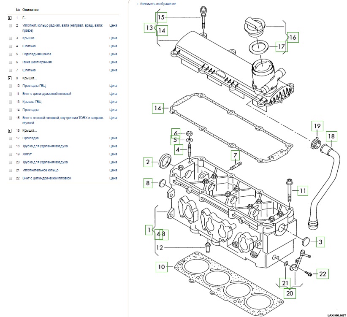
Task: Open Цена link for Гайка шестигранная
Action: [x=113, y=62]
